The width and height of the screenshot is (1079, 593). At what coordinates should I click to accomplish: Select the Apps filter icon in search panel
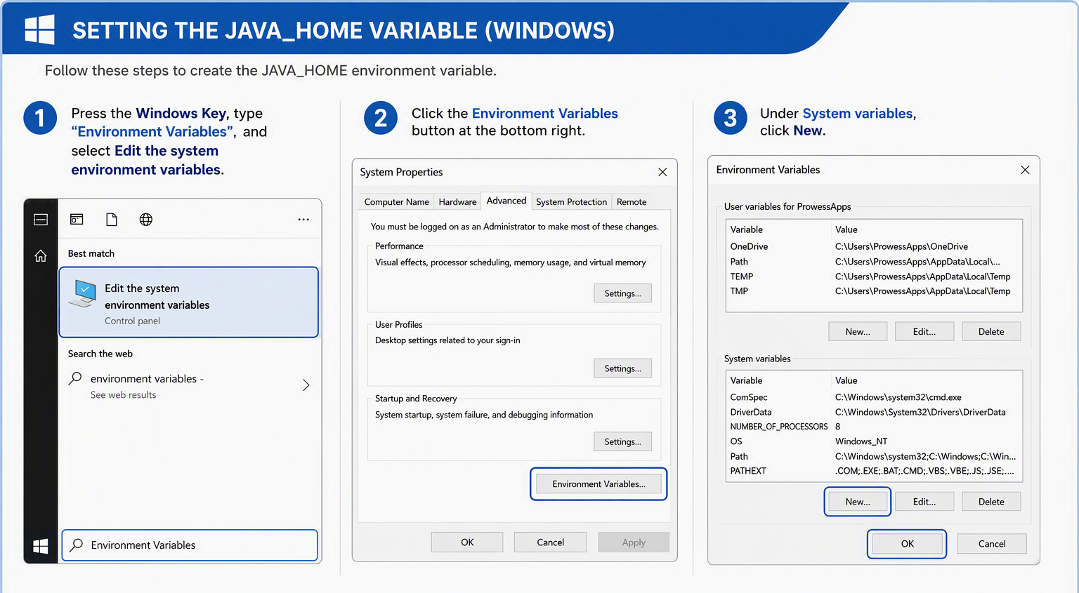click(x=77, y=220)
